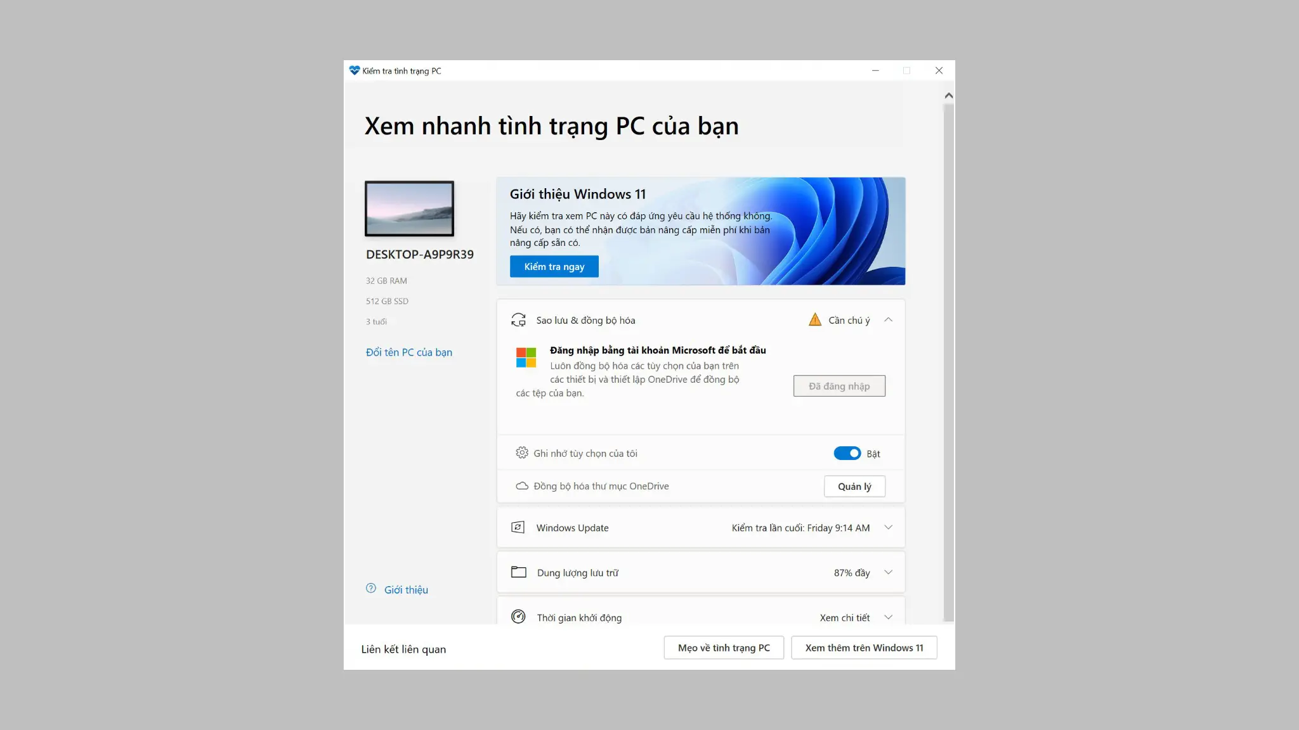Expand the Dung lượng lưu trữ chevron
This screenshot has width=1299, height=730.
(888, 572)
